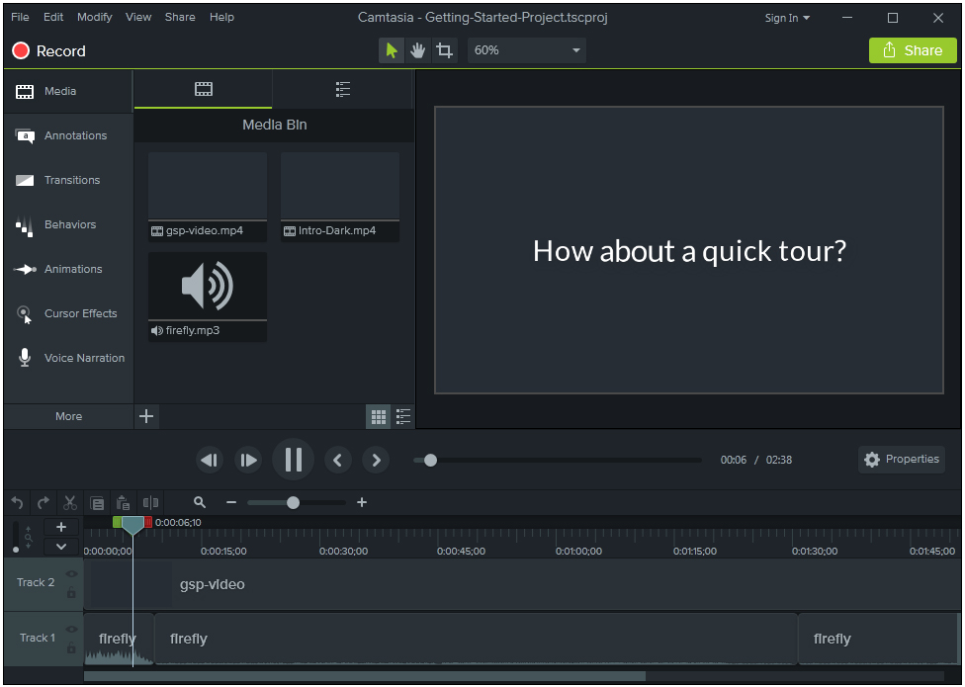This screenshot has width=965, height=687.
Task: Select the Crop tool
Action: (x=444, y=50)
